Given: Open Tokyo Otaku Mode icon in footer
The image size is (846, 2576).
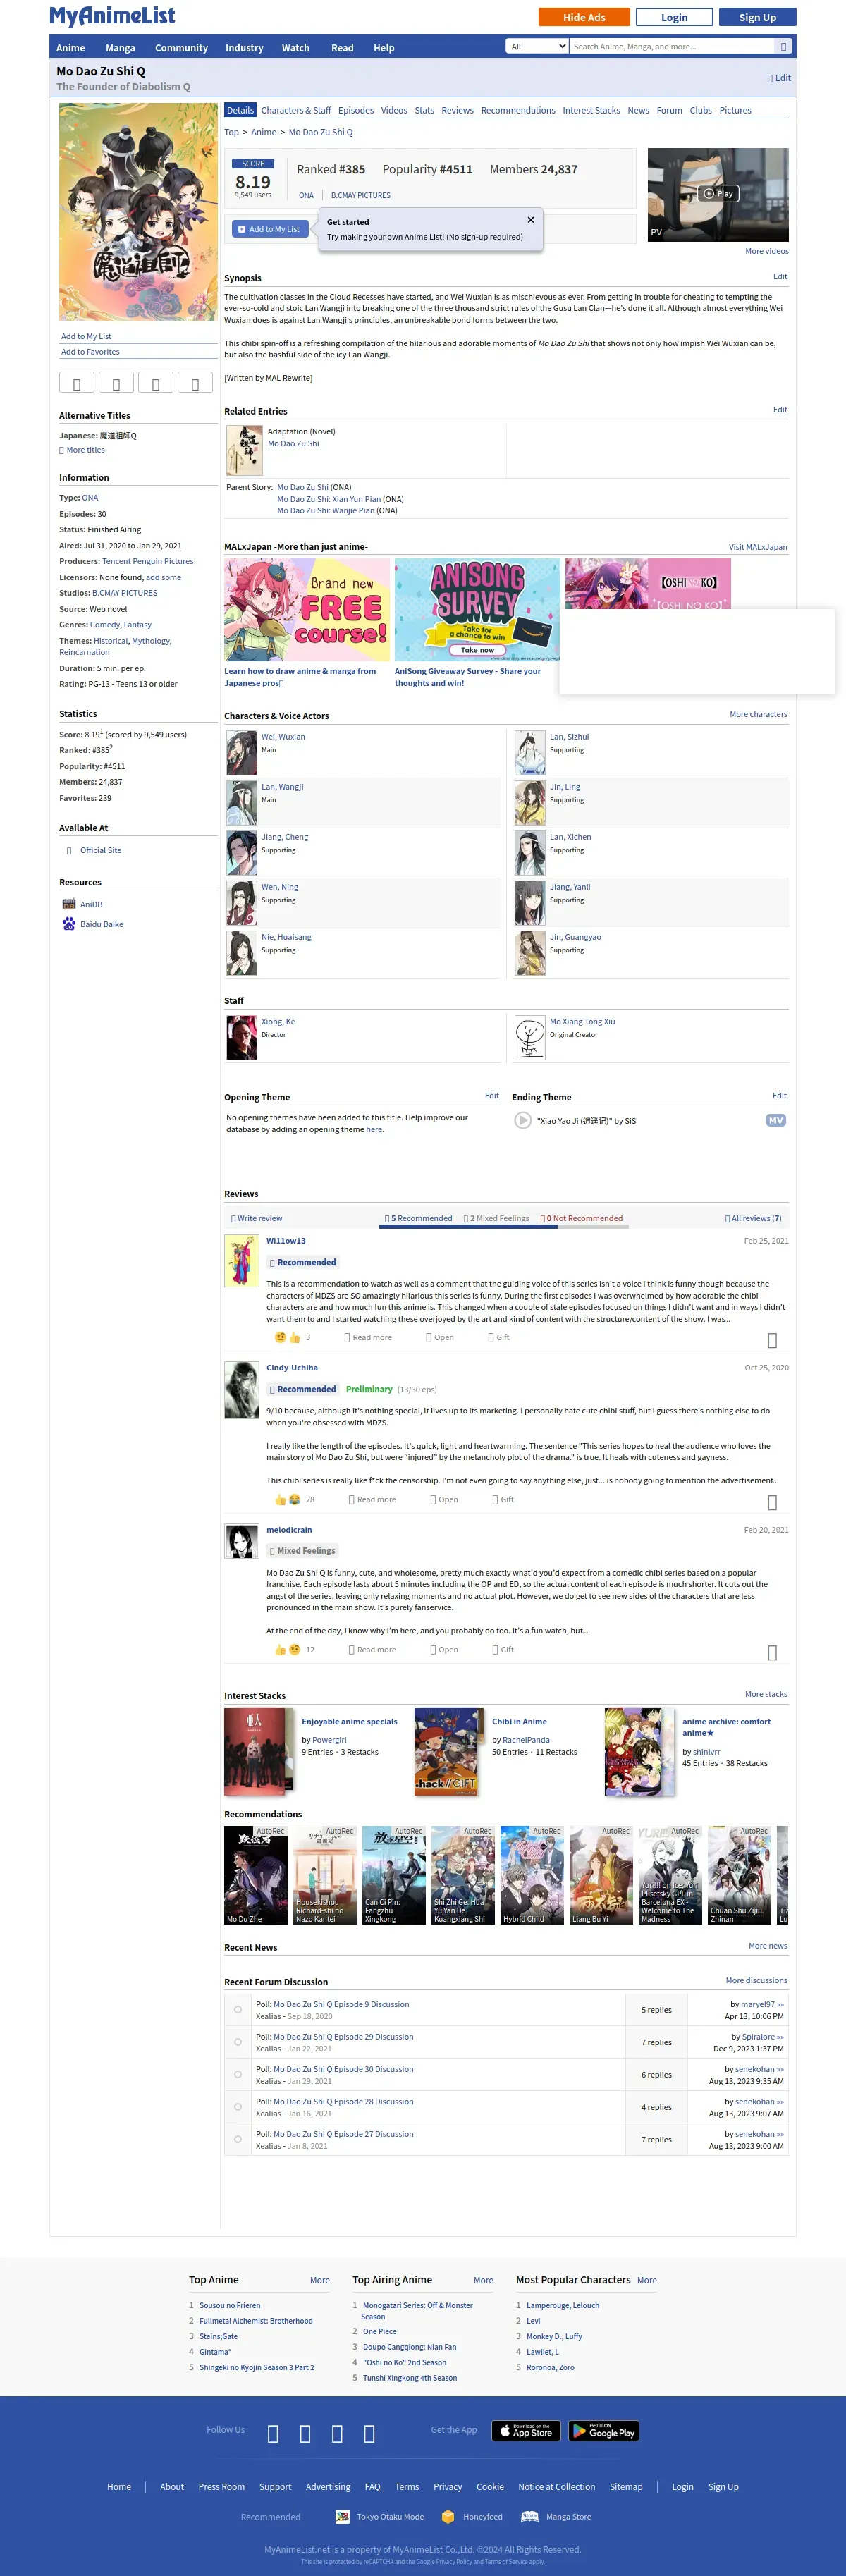Looking at the screenshot, I should pos(342,2517).
